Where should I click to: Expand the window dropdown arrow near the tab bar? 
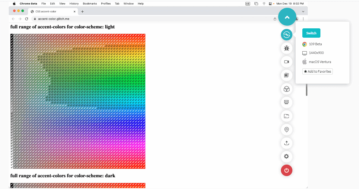pos(303,11)
